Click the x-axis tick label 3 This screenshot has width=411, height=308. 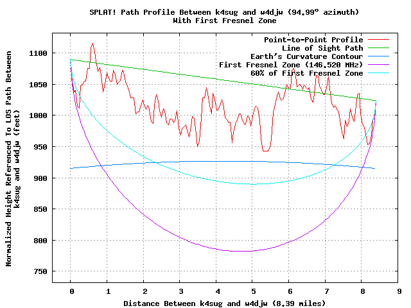point(181,291)
